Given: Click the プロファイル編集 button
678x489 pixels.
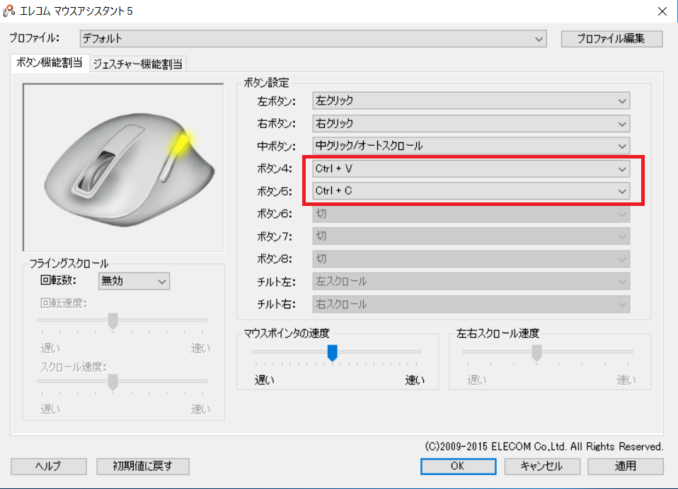Looking at the screenshot, I should [611, 38].
